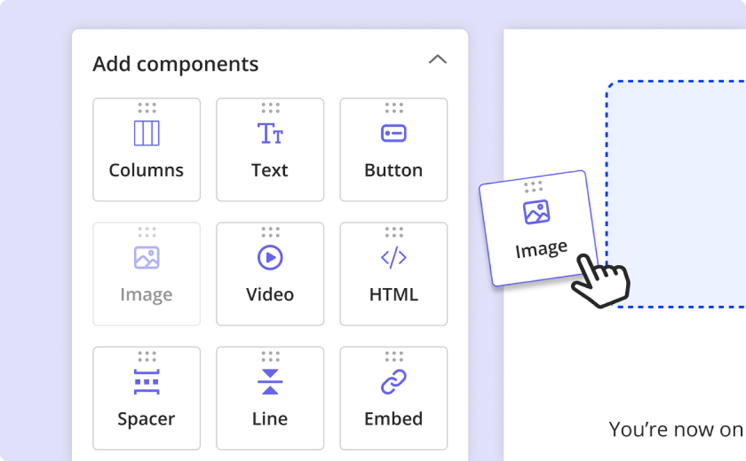Click drag handle dots above HTML
This screenshot has height=461, width=746.
tap(393, 232)
